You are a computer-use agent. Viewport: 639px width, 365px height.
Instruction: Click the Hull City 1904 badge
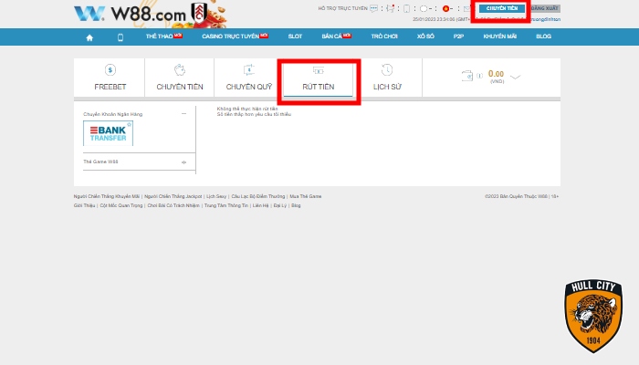tap(593, 316)
